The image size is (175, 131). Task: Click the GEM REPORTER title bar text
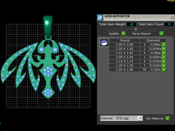(117, 16)
